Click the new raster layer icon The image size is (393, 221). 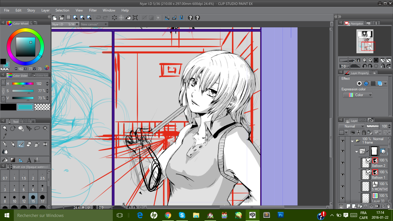click(x=348, y=206)
